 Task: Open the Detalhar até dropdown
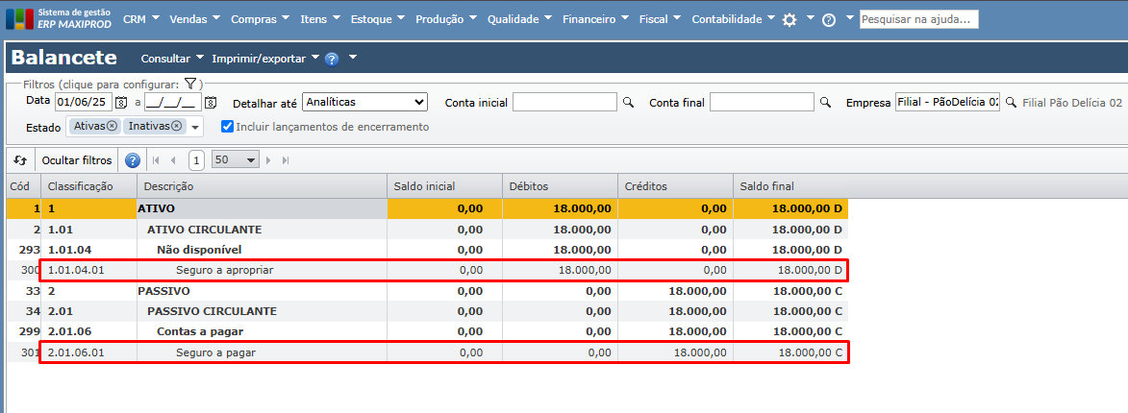364,102
